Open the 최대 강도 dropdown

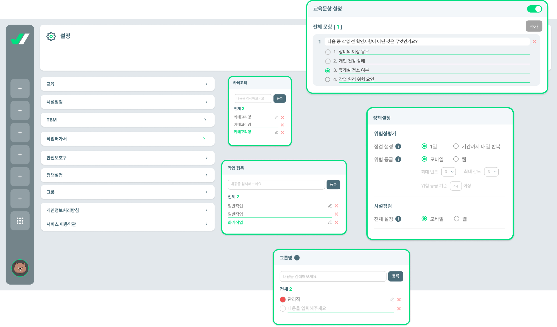[x=491, y=172]
